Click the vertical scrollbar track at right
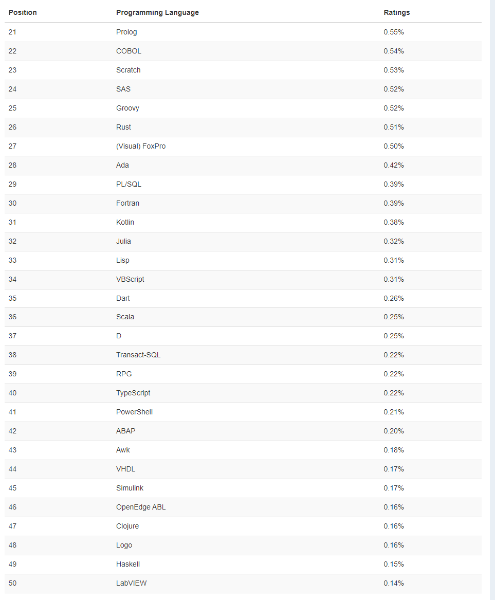The height and width of the screenshot is (600, 495). coord(492,300)
